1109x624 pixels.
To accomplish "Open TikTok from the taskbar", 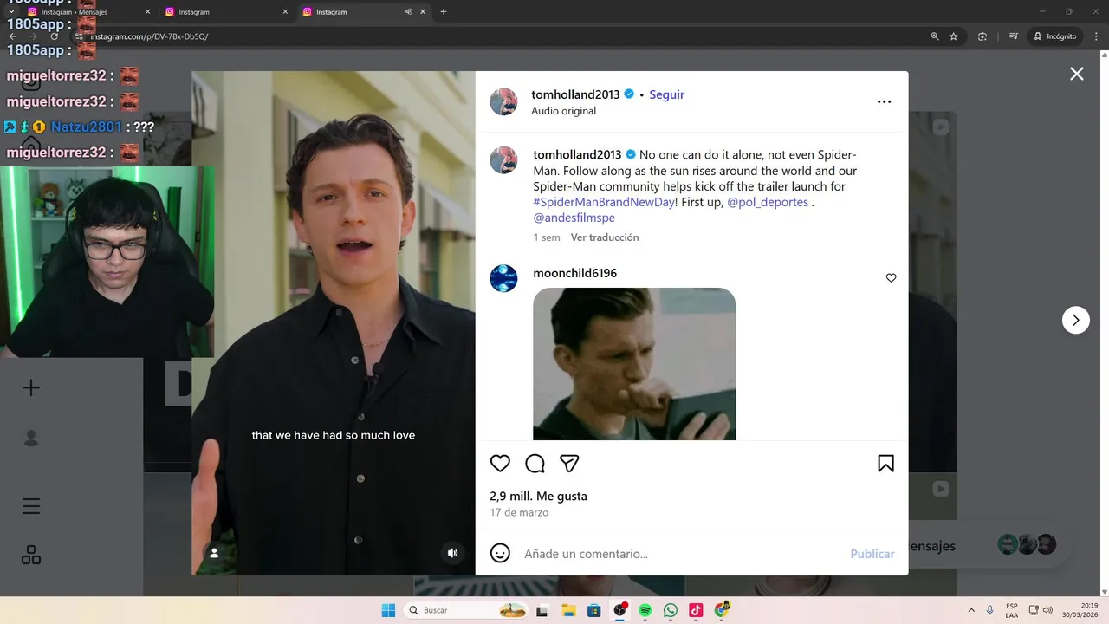I will pos(696,610).
